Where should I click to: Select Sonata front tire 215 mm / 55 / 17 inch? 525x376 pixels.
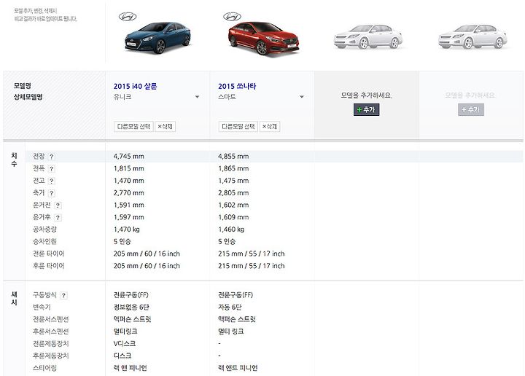pos(252,254)
